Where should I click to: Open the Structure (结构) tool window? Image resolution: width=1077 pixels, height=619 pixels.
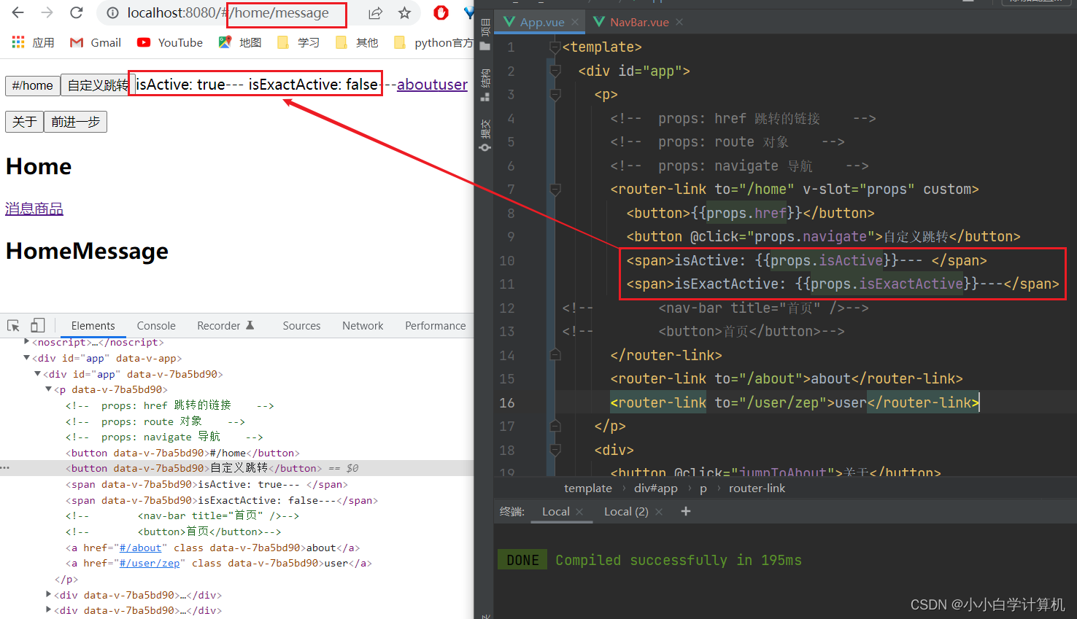[485, 85]
